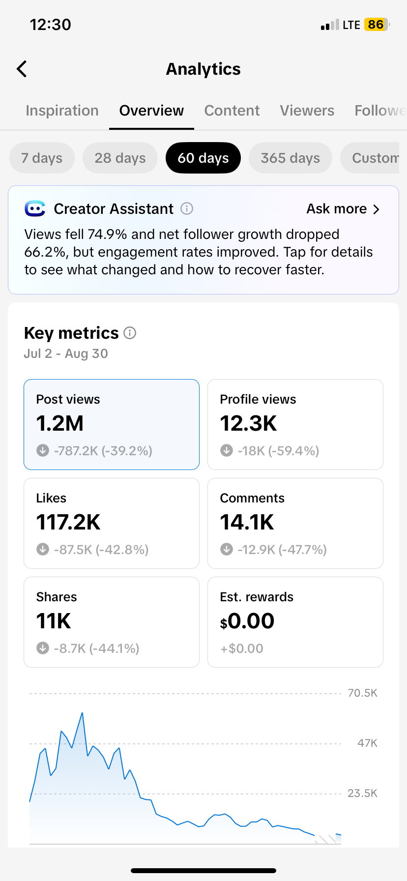Open Creator Assistant info icon
The width and height of the screenshot is (407, 881).
click(x=187, y=208)
